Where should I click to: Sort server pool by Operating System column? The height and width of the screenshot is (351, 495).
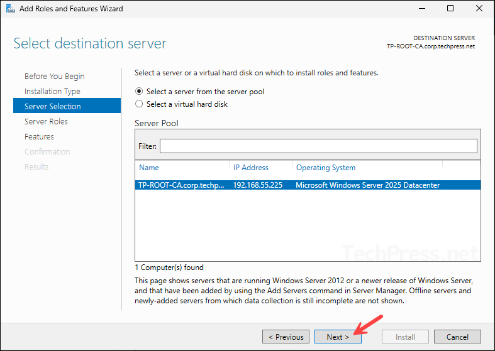coord(325,168)
